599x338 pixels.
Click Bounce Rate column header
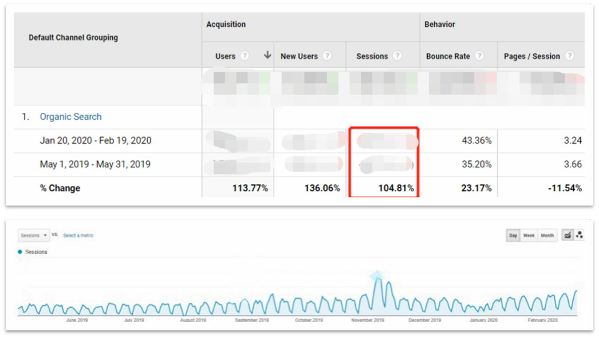click(x=448, y=56)
